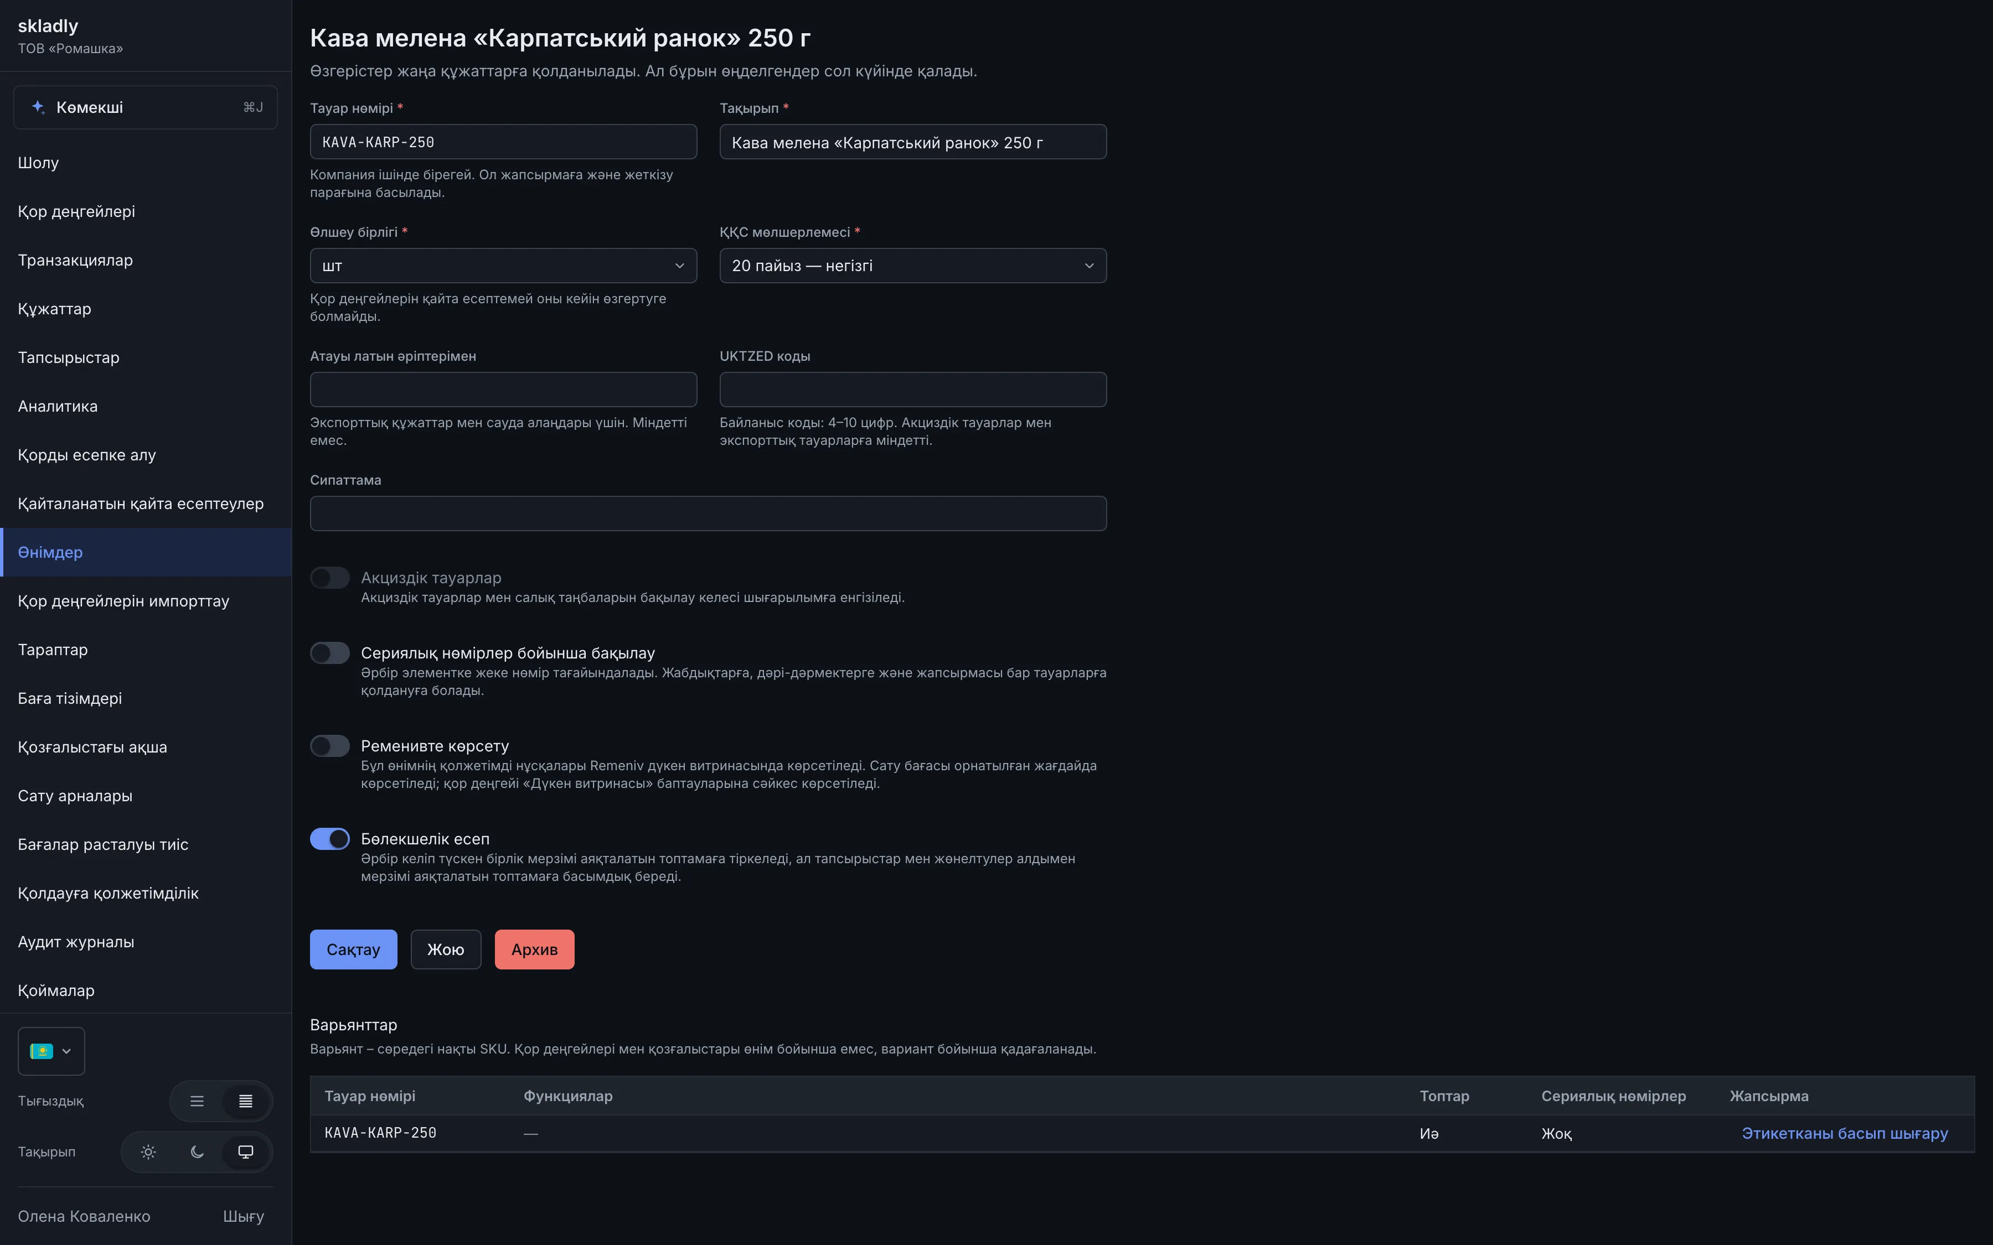Click the Топтар column header
The height and width of the screenshot is (1245, 1993).
[x=1444, y=1096]
